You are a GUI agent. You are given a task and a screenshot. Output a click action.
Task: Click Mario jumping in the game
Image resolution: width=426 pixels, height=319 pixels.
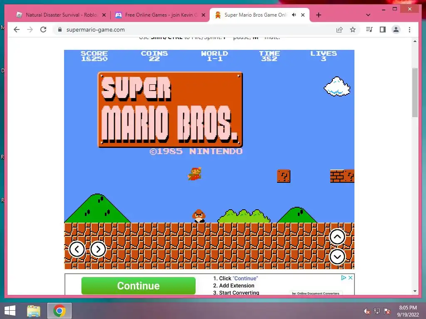pyautogui.click(x=195, y=174)
